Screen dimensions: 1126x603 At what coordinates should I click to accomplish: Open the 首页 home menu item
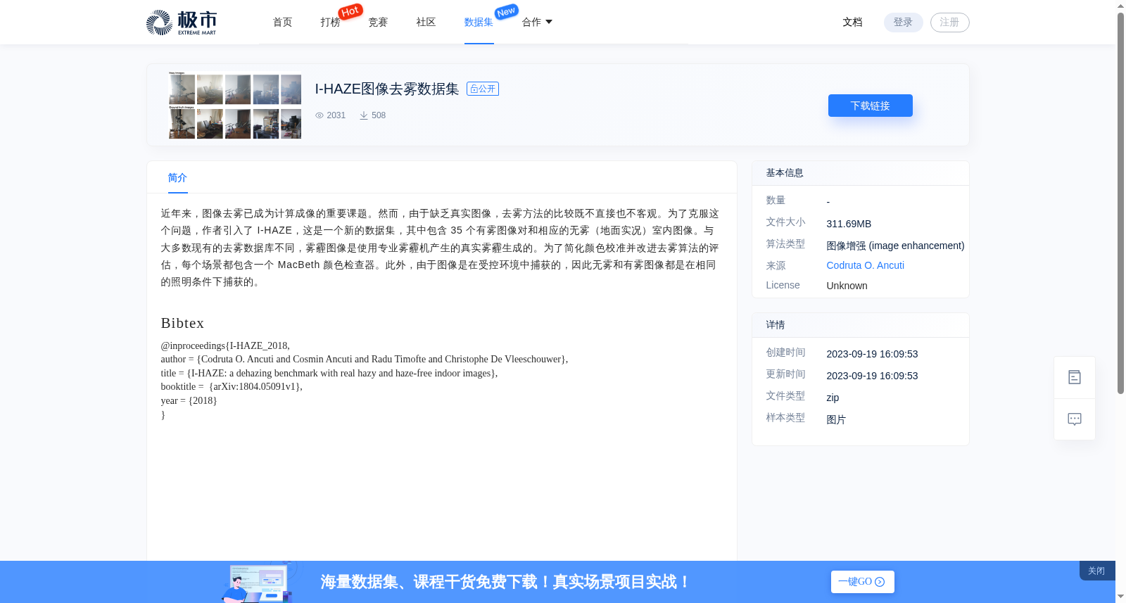282,23
